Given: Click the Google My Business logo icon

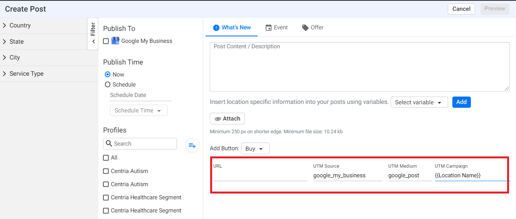Looking at the screenshot, I should 115,41.
